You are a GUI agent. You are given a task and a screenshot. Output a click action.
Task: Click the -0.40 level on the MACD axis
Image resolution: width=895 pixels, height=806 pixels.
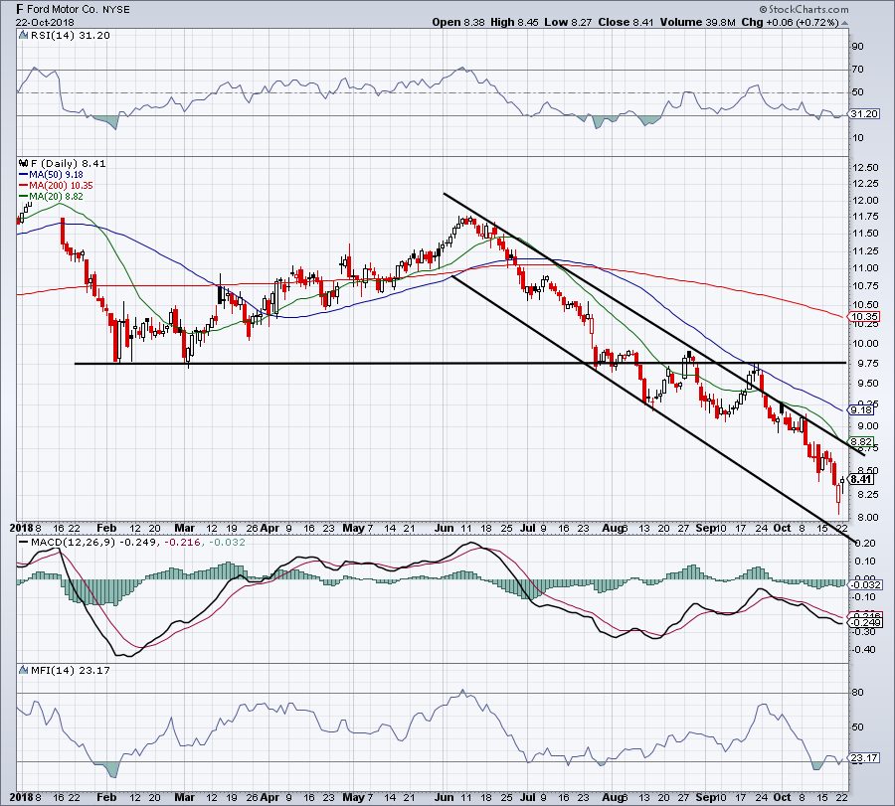coord(863,650)
